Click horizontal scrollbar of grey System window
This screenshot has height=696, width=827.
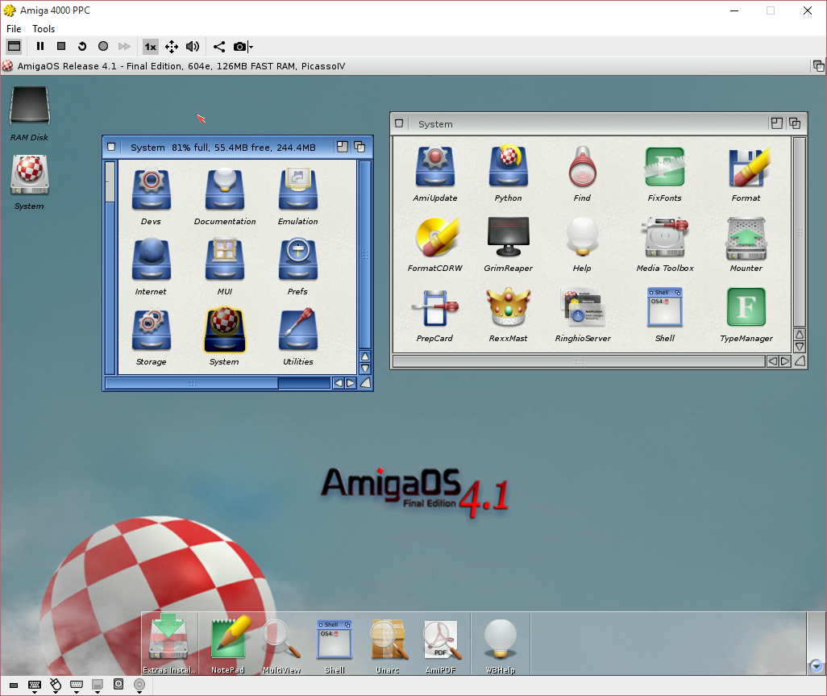[579, 361]
